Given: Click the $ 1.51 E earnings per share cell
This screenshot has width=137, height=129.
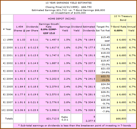Looking at the screenshot, I should tap(20, 78).
